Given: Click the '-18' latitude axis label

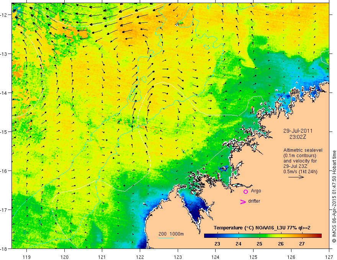Looking at the screenshot, I should (x=4, y=249).
